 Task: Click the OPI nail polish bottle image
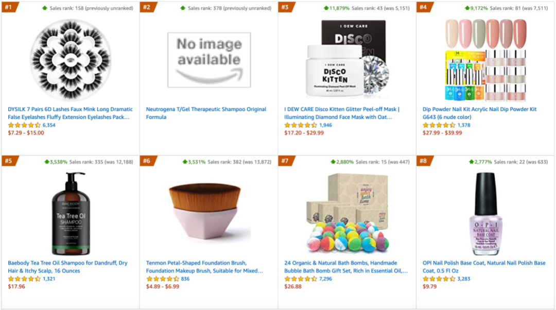485,214
